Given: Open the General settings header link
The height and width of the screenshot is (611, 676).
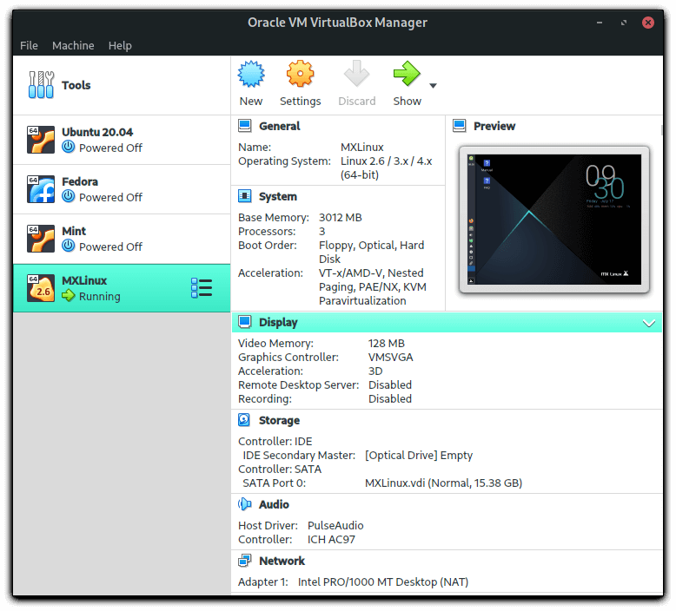Looking at the screenshot, I should tap(280, 126).
